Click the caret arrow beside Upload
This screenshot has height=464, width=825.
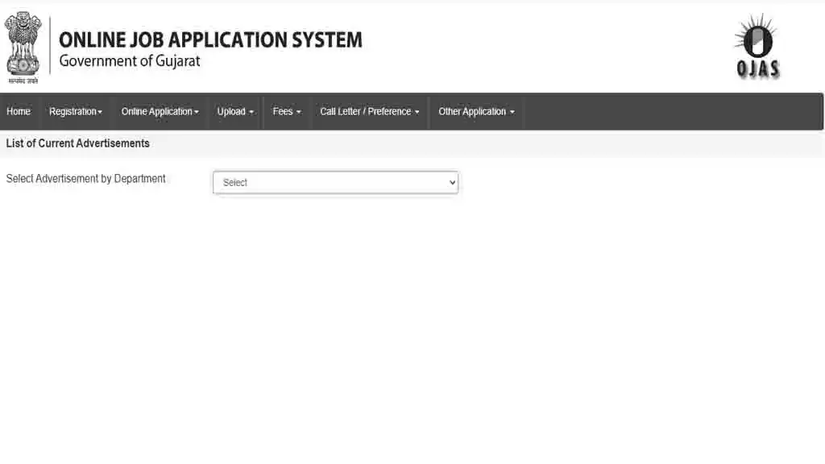(251, 113)
